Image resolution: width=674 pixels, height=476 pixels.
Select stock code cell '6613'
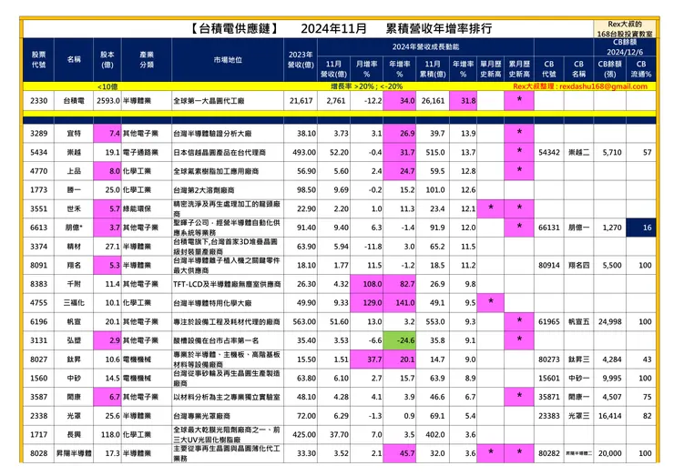click(38, 228)
